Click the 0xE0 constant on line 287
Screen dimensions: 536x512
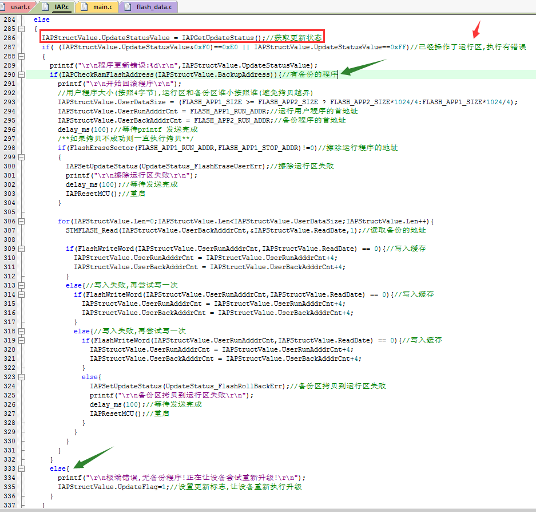pos(230,47)
